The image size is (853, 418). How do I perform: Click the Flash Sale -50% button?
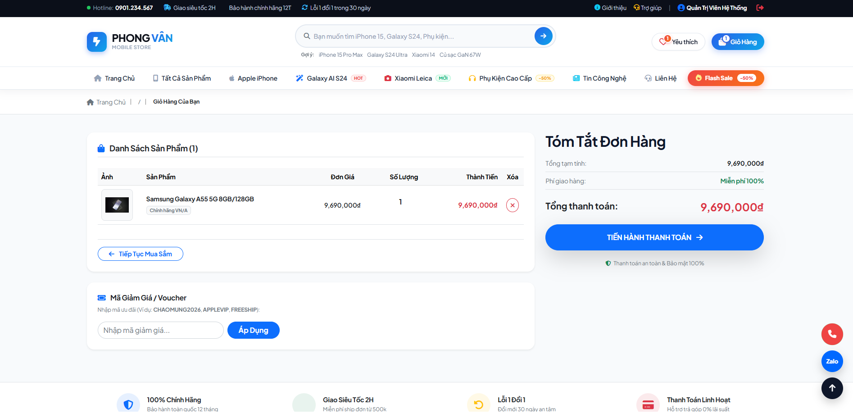(x=726, y=78)
